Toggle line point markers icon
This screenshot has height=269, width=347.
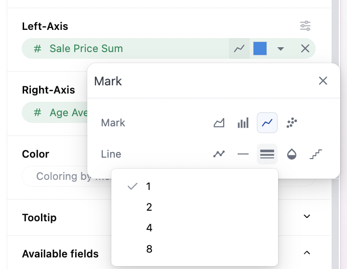[219, 154]
